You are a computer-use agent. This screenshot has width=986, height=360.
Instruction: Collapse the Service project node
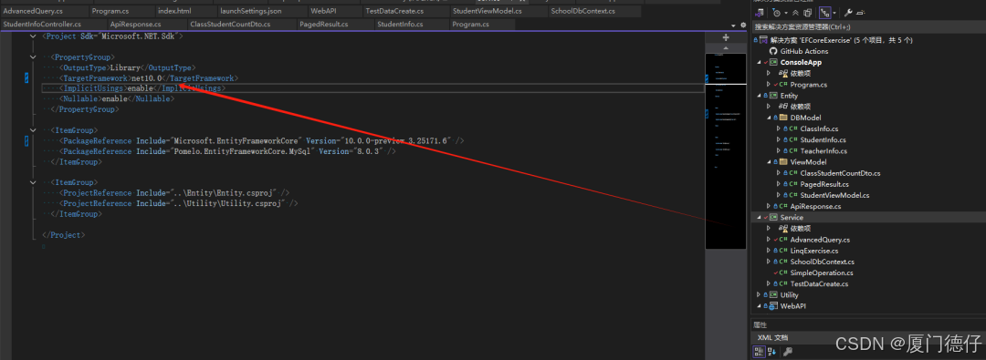point(759,218)
